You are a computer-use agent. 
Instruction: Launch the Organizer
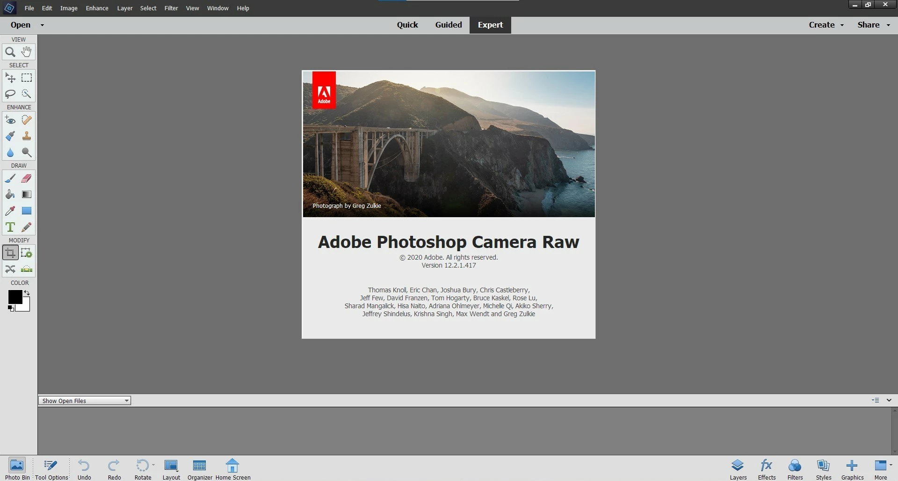[x=200, y=469]
